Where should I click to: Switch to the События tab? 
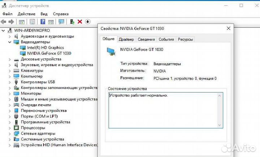(166, 39)
